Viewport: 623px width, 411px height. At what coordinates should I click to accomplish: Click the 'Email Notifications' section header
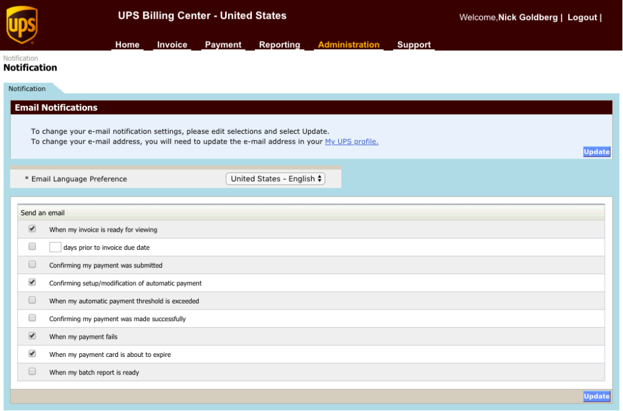[311, 108]
